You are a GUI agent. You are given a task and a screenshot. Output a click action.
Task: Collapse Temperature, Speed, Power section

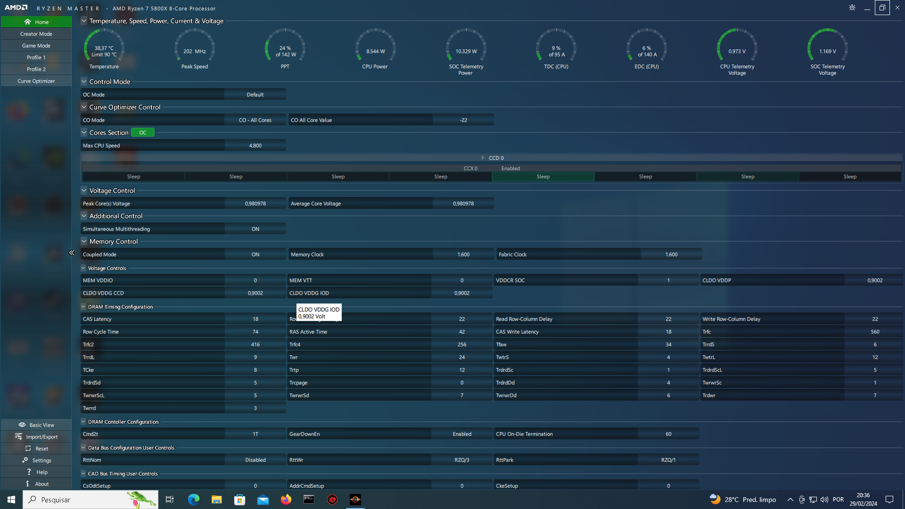(x=84, y=21)
